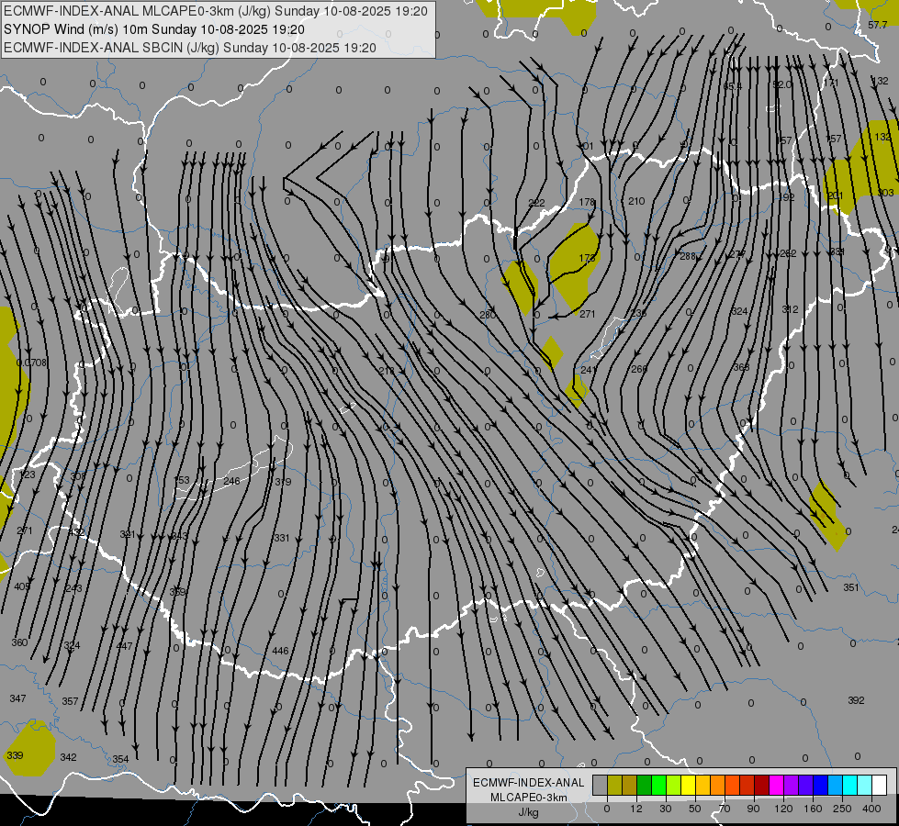
Task: Click the 210 map value
Action: (636, 201)
